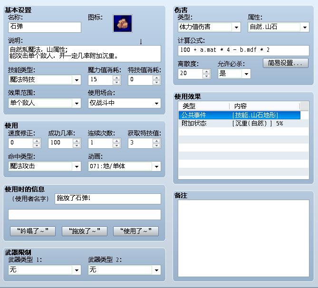Decrease 离散度 with the down arrow
The width and height of the screenshot is (318, 288).
(x=206, y=76)
